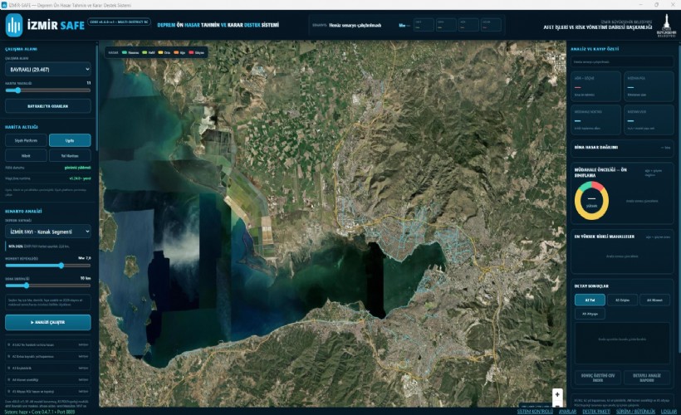Click the status bar system-ready text

coord(40,412)
